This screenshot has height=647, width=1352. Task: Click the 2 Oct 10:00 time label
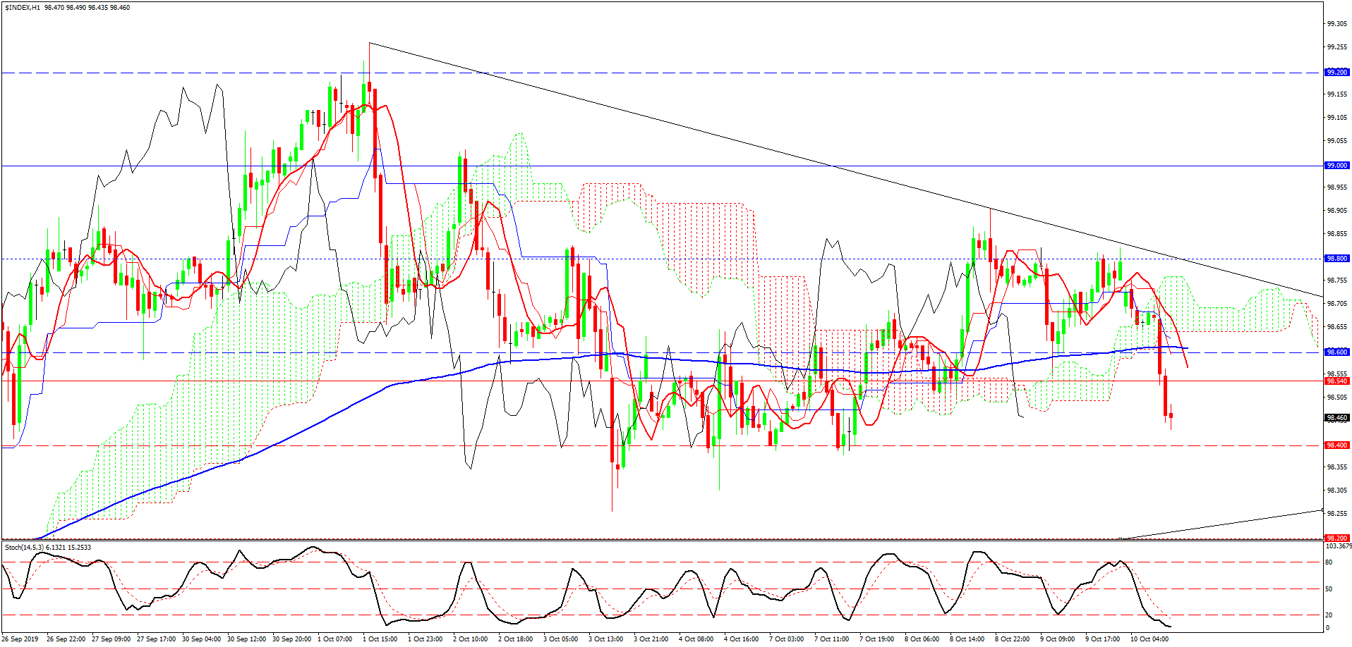[x=471, y=639]
